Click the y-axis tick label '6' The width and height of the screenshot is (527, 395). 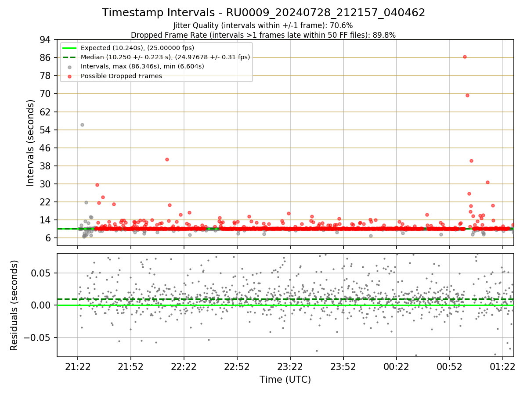49,238
